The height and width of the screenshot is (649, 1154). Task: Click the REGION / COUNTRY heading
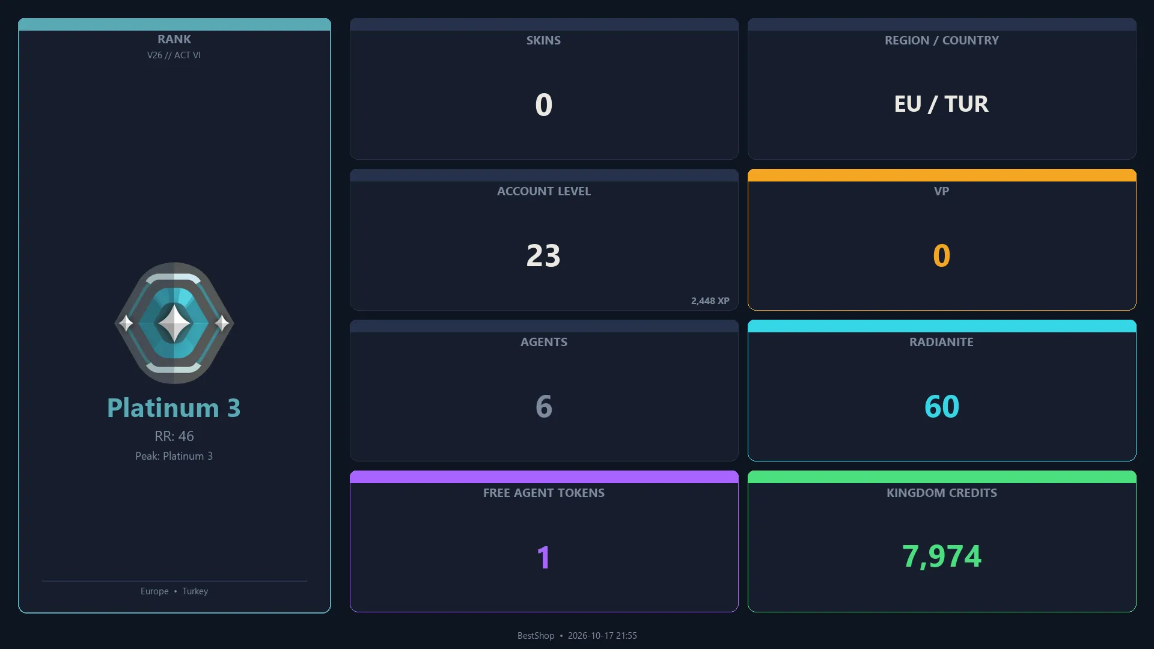tap(942, 40)
